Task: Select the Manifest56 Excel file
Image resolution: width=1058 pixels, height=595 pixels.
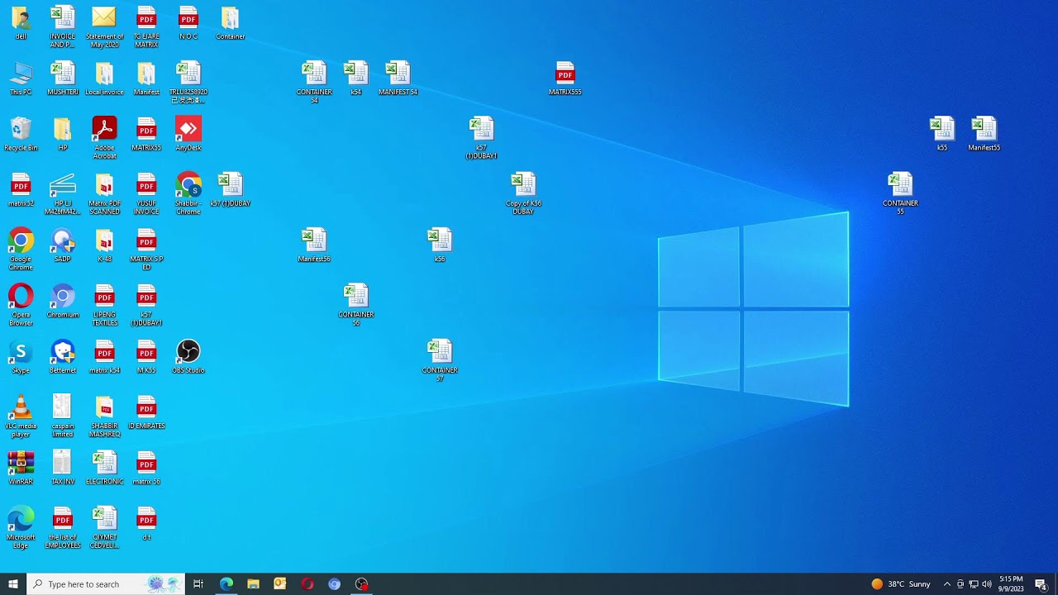Action: 314,245
